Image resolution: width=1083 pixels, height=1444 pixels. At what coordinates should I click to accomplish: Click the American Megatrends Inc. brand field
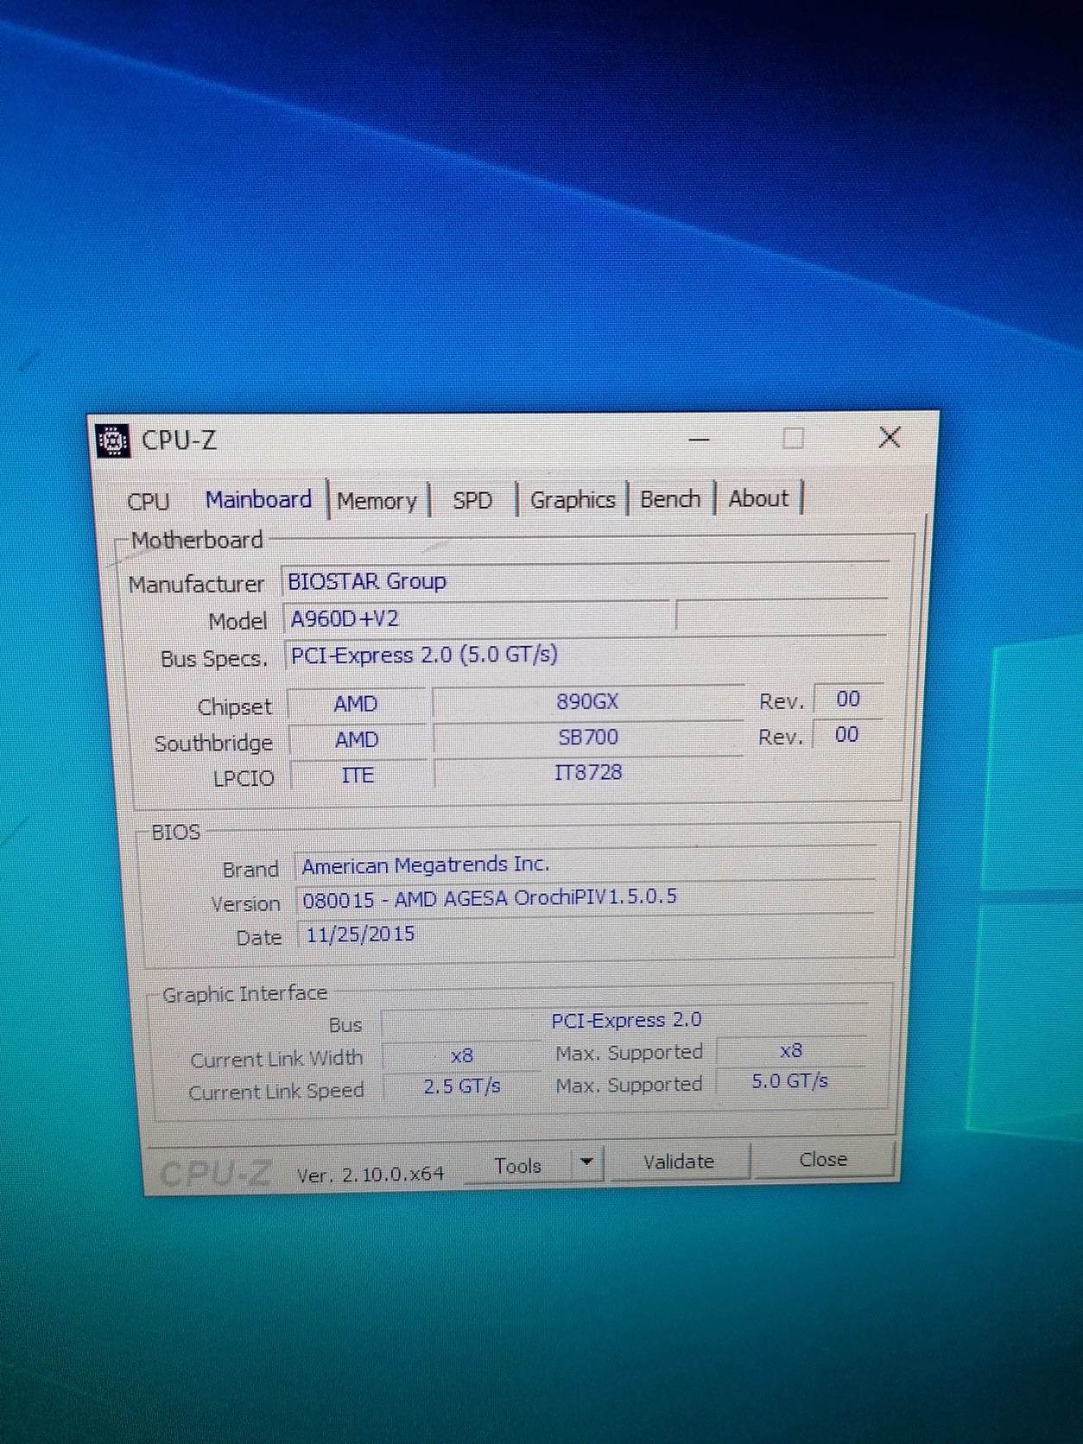coord(587,864)
